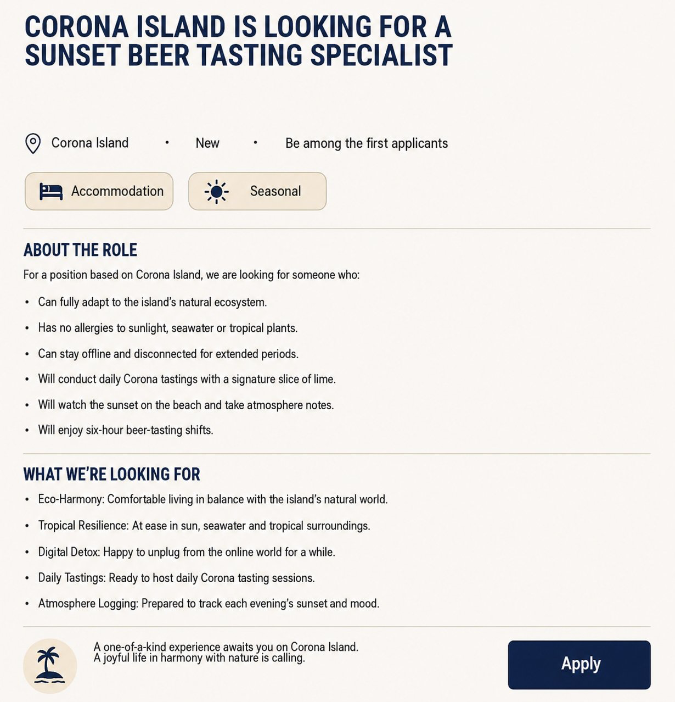Click the About the Role heading
675x702 pixels.
[80, 250]
